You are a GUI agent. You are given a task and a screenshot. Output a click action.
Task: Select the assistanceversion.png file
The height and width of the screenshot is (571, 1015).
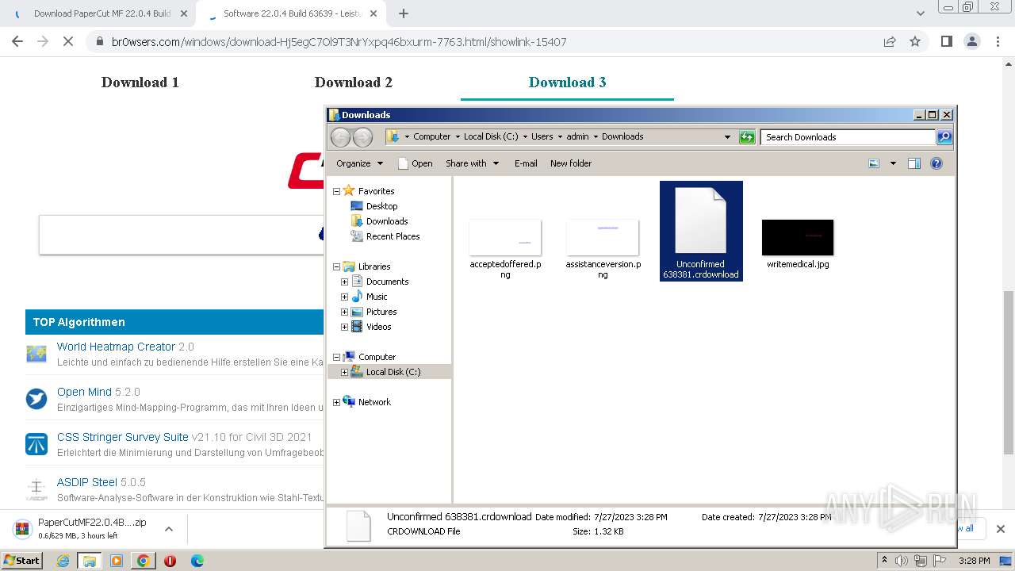(x=603, y=249)
